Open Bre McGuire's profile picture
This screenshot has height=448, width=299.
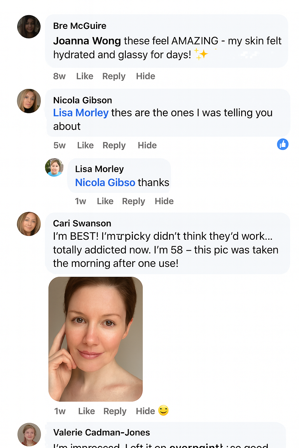click(x=29, y=27)
